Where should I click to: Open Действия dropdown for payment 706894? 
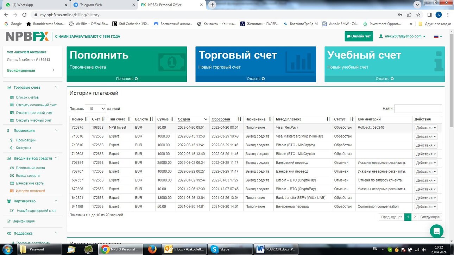426,163
